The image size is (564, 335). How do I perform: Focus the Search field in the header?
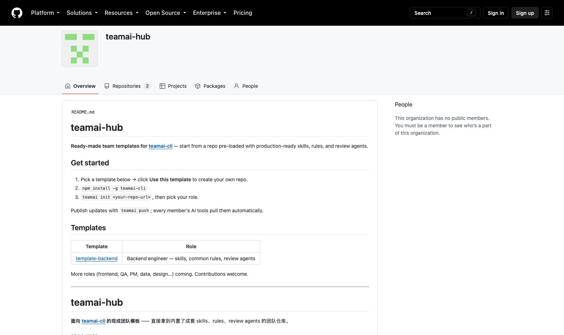[x=445, y=13]
